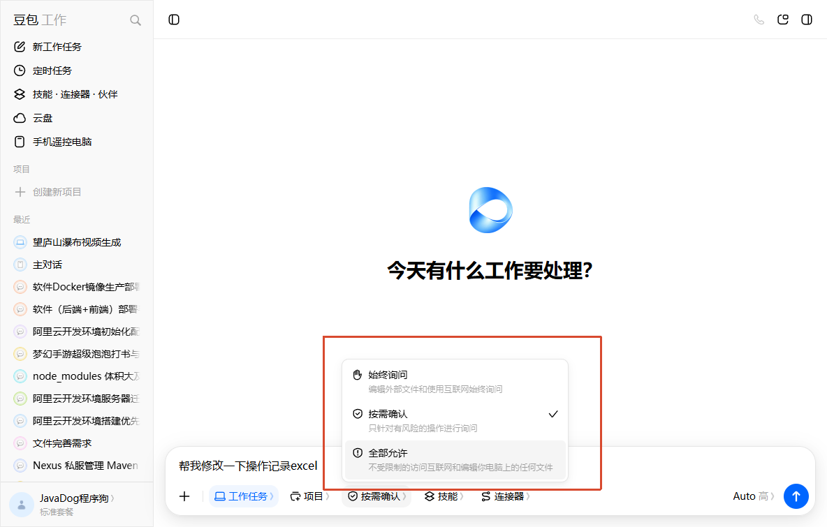The width and height of the screenshot is (827, 527).
Task: Click the message input containing 帮我修改一下操作记录excel
Action: coord(248,466)
